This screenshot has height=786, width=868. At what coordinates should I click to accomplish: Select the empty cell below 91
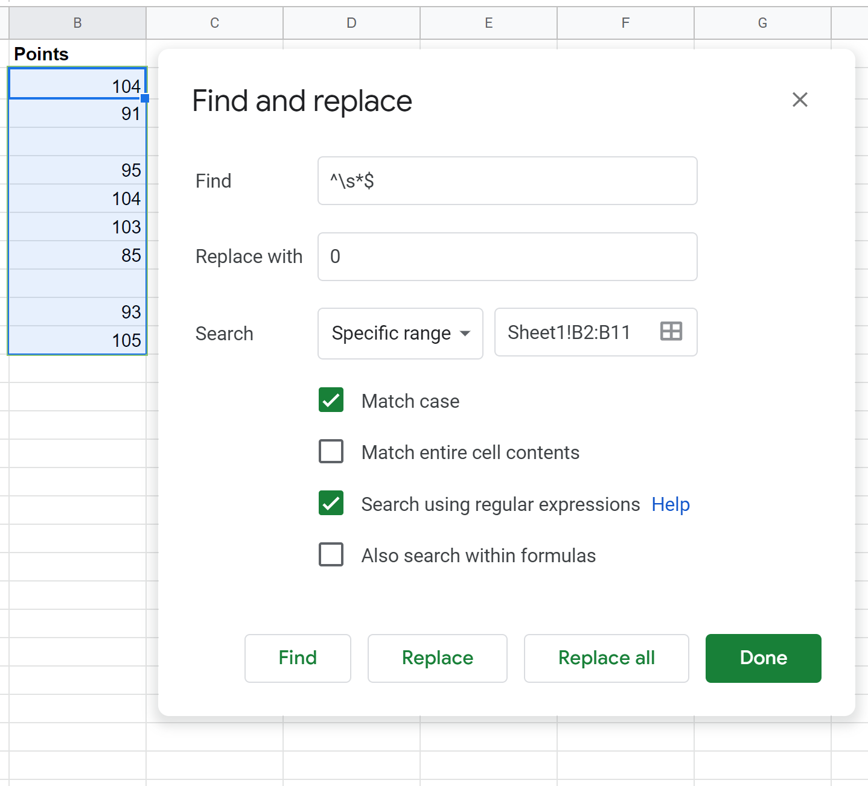pos(77,142)
